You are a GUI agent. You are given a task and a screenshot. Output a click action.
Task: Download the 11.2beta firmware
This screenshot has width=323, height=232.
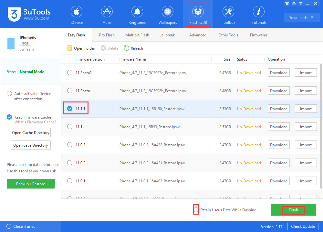coord(279,91)
